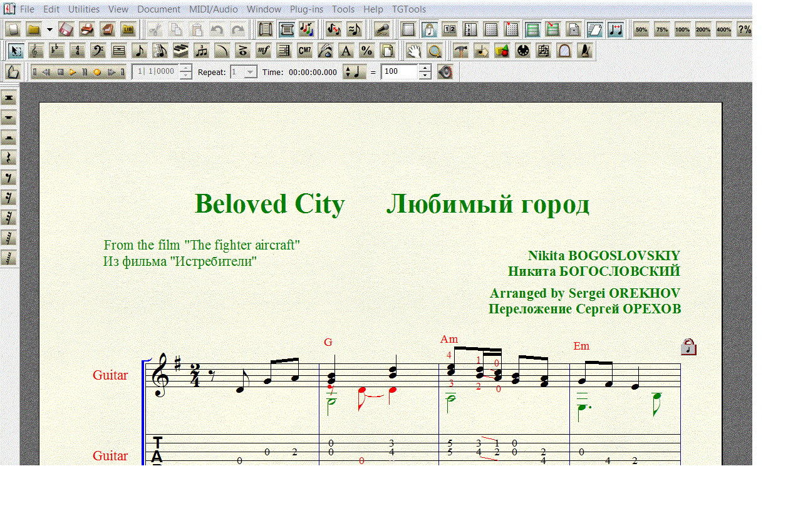This screenshot has width=798, height=511.
Task: Select the Selection tool arrow icon
Action: 16,51
